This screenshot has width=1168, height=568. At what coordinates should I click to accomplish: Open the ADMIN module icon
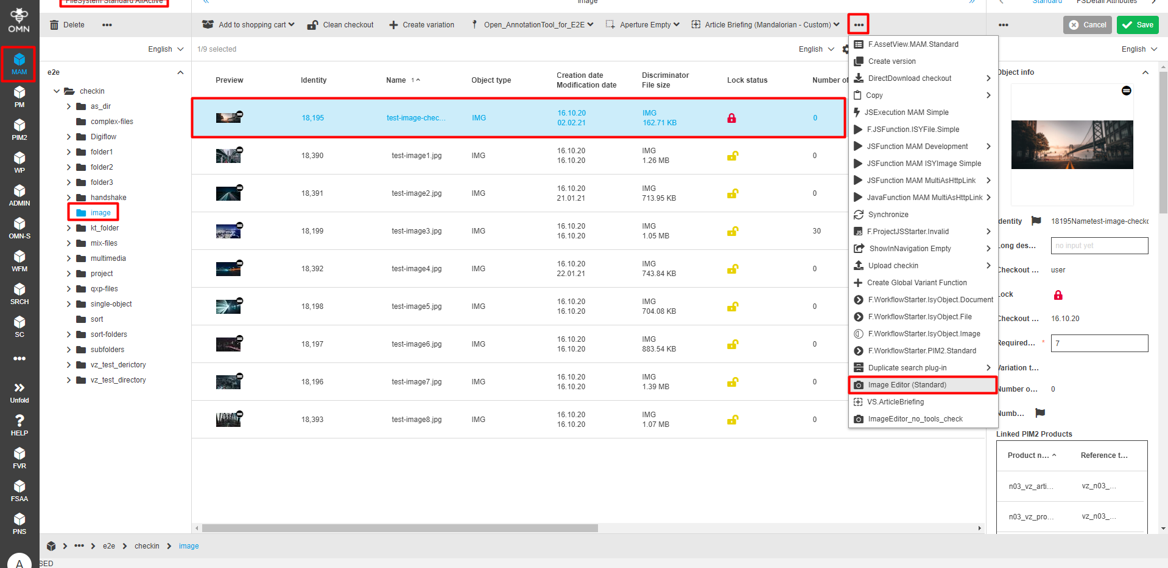coord(19,195)
